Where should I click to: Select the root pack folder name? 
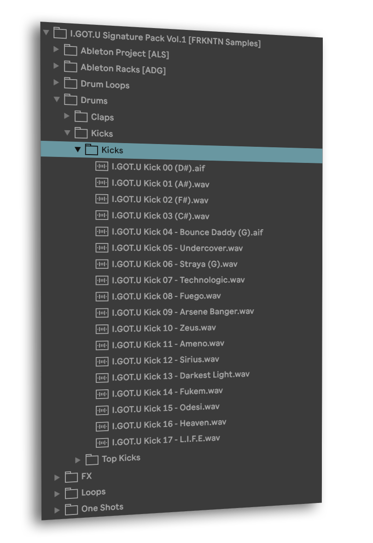pos(165,39)
